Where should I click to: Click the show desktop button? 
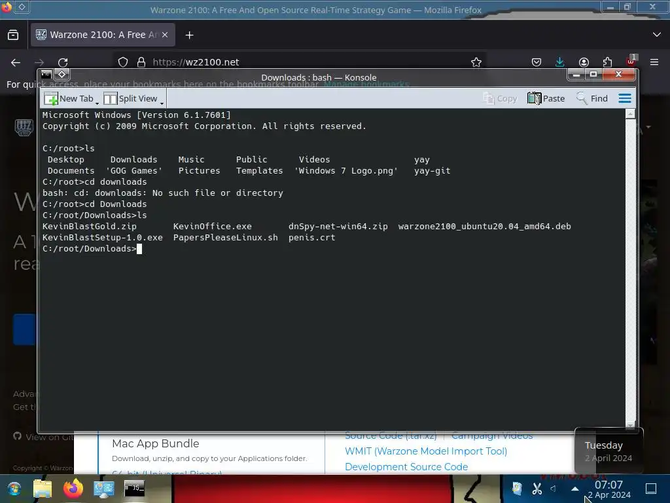point(651,489)
